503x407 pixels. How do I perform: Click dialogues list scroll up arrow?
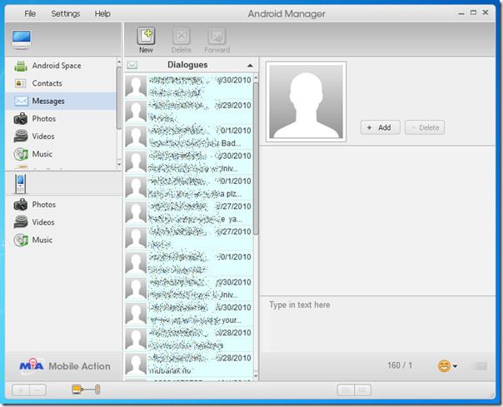tap(256, 78)
